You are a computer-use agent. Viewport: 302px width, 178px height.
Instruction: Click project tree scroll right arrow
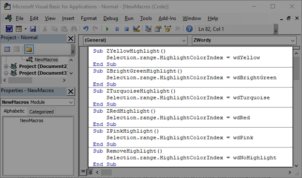click(x=64, y=80)
